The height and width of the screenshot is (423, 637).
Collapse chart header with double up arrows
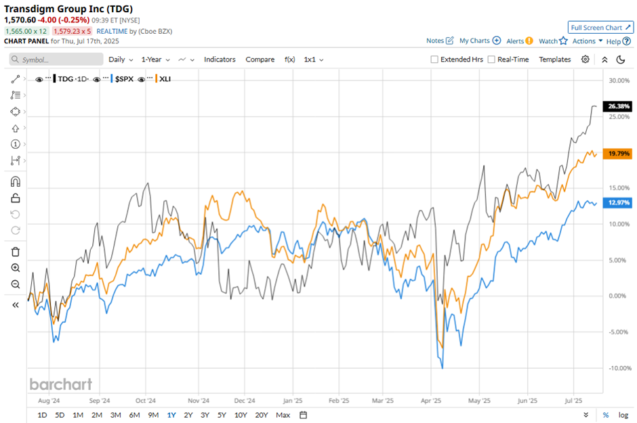[x=604, y=60]
